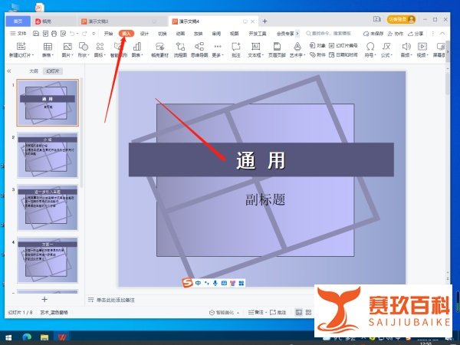Viewport: 460px width, 345px height.
Task: Add a new document tab with plus
Action: click(x=264, y=21)
